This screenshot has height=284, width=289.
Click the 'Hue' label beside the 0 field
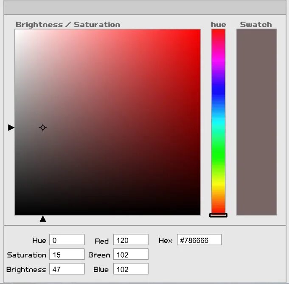tap(39, 240)
